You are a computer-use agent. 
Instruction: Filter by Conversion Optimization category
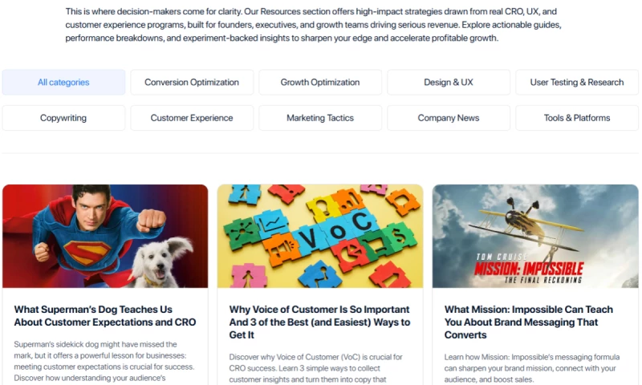(x=192, y=83)
